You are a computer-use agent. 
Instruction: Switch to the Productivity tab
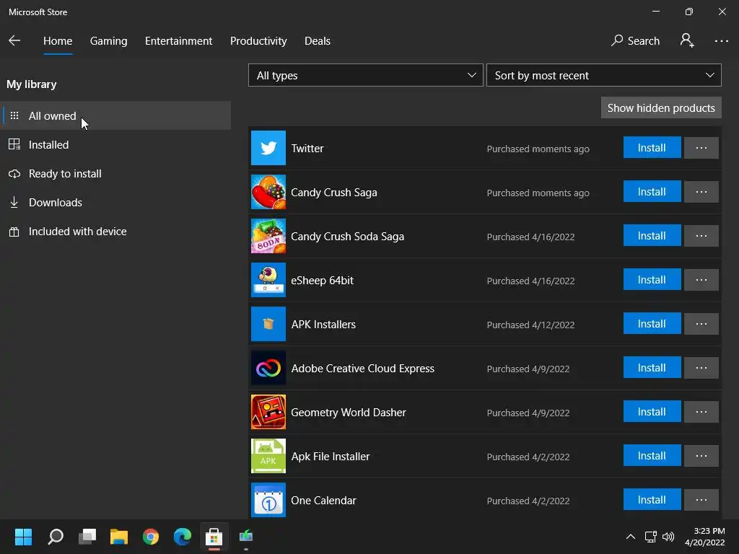(x=258, y=41)
